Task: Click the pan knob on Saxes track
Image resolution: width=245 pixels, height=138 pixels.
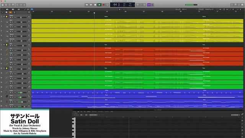Action: coord(29,16)
